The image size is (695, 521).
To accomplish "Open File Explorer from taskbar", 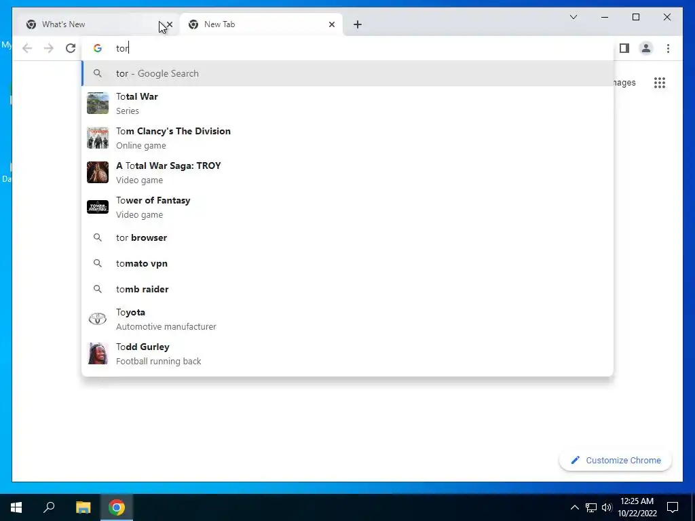I will click(83, 507).
